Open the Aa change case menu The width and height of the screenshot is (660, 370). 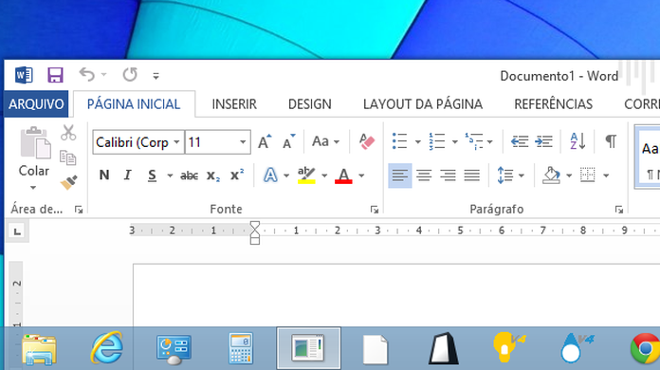tap(325, 141)
